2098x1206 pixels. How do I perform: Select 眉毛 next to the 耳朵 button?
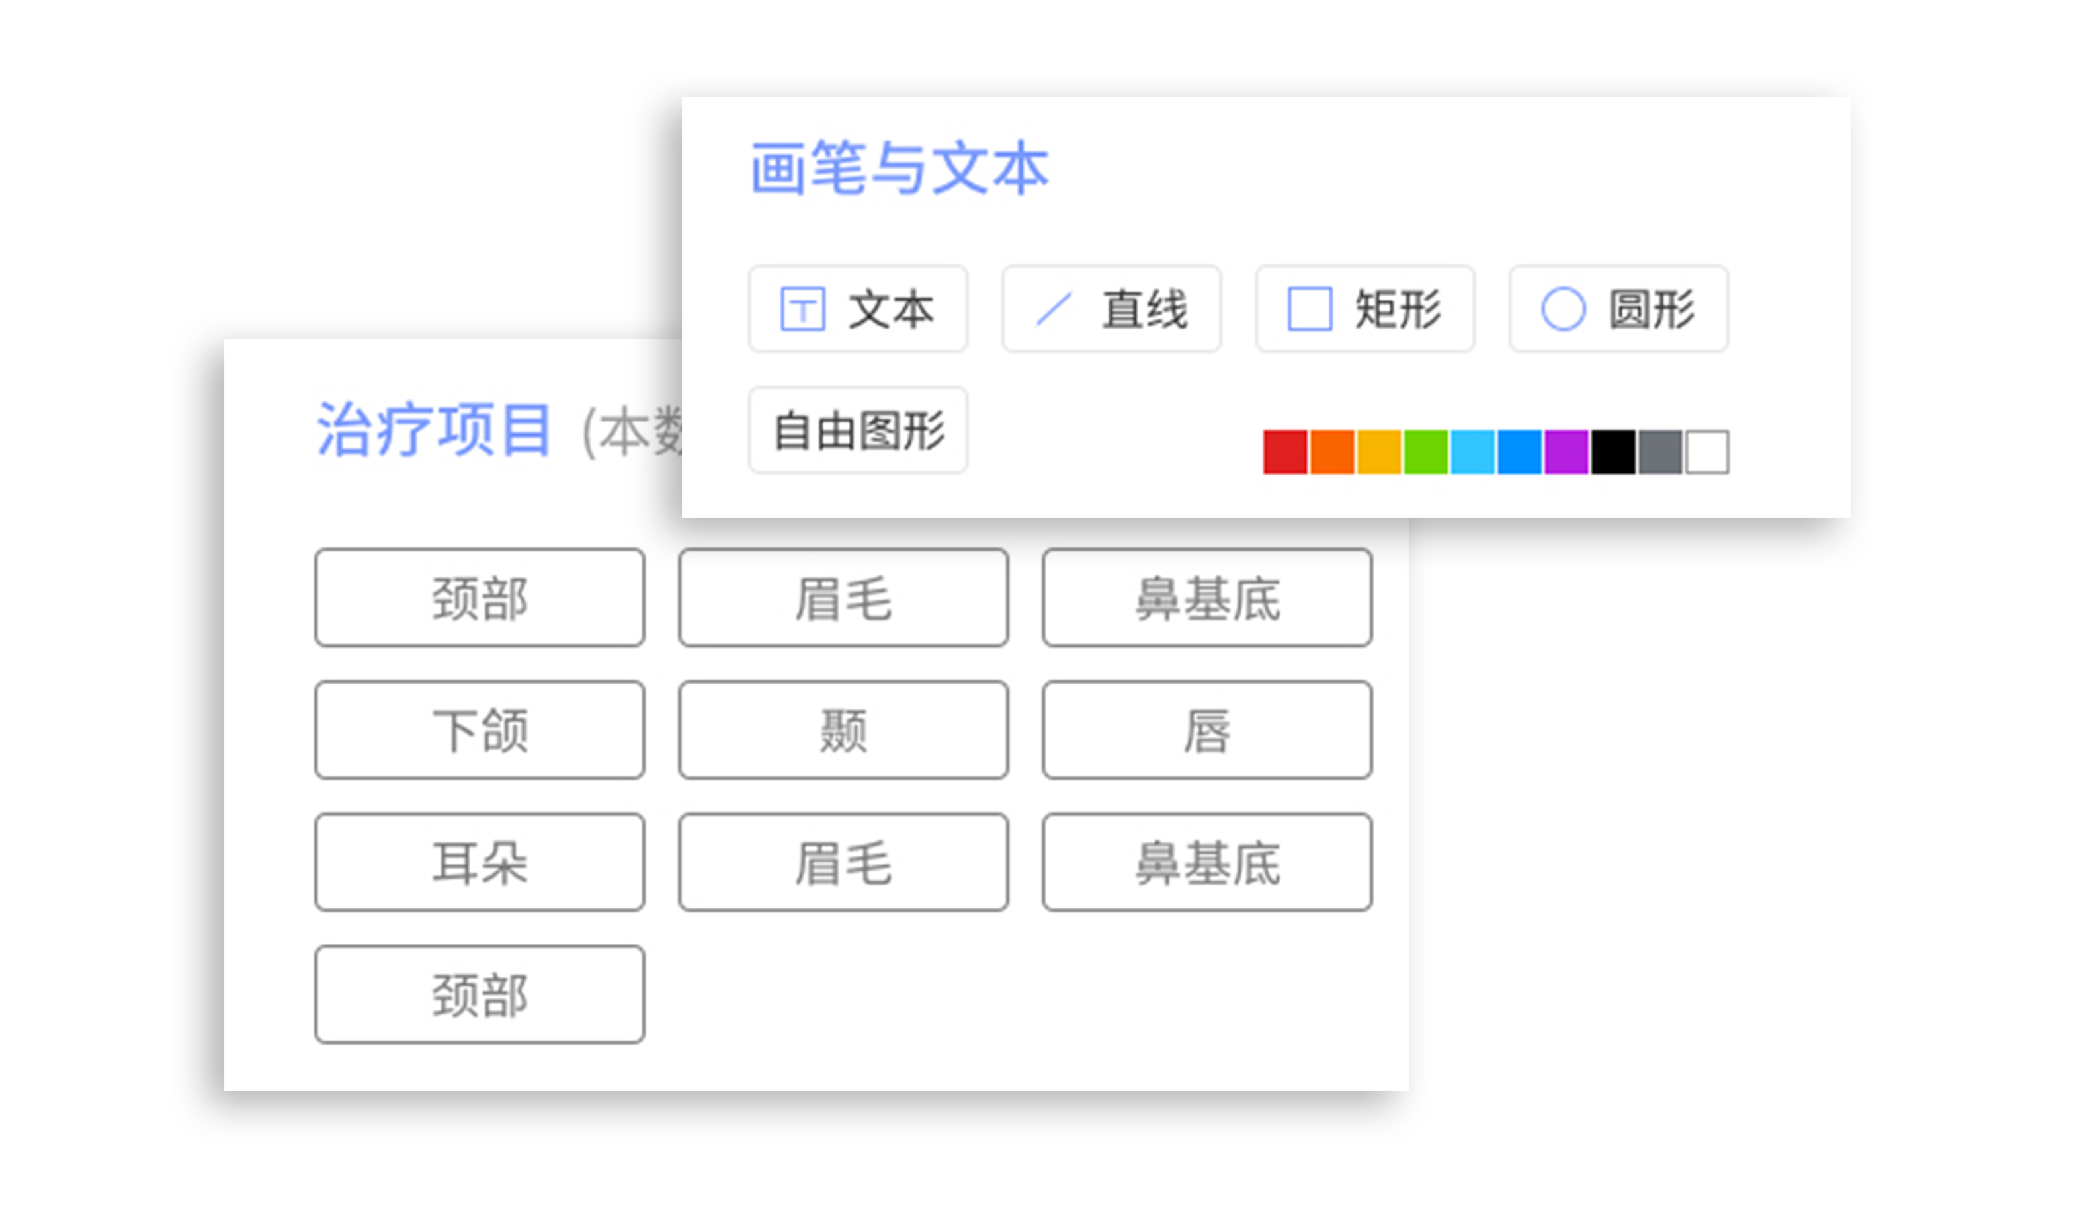click(843, 862)
